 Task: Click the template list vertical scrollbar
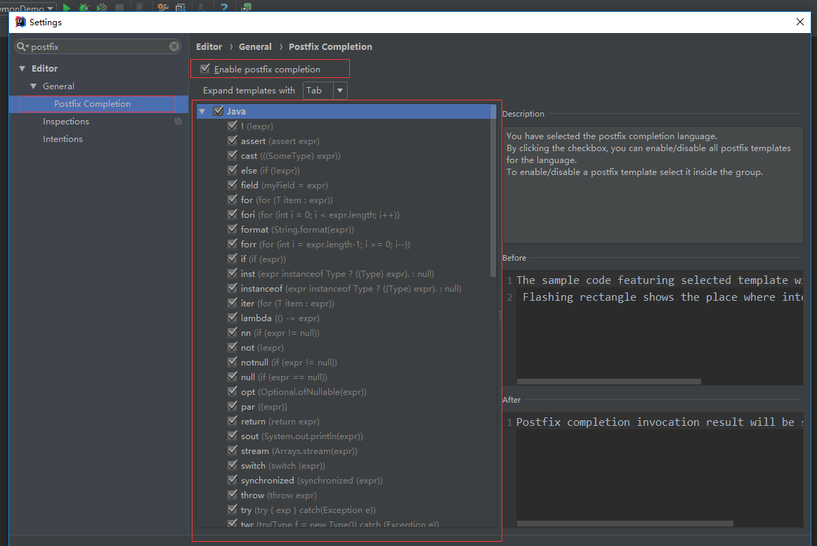pyautogui.click(x=493, y=190)
